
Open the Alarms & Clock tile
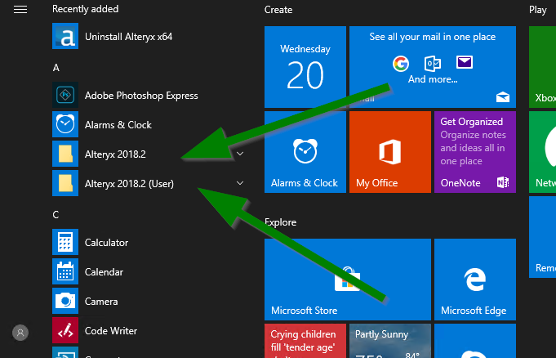tap(305, 152)
